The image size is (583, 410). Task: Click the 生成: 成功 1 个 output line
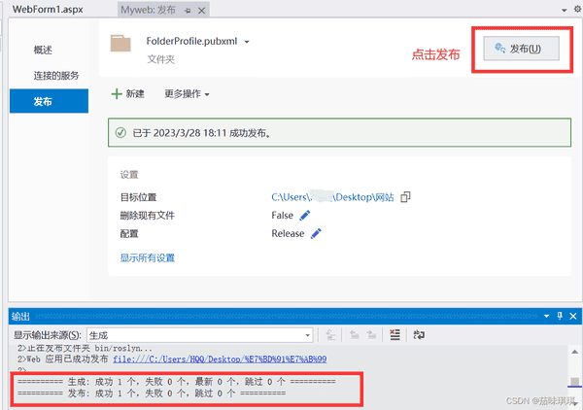coord(176,382)
